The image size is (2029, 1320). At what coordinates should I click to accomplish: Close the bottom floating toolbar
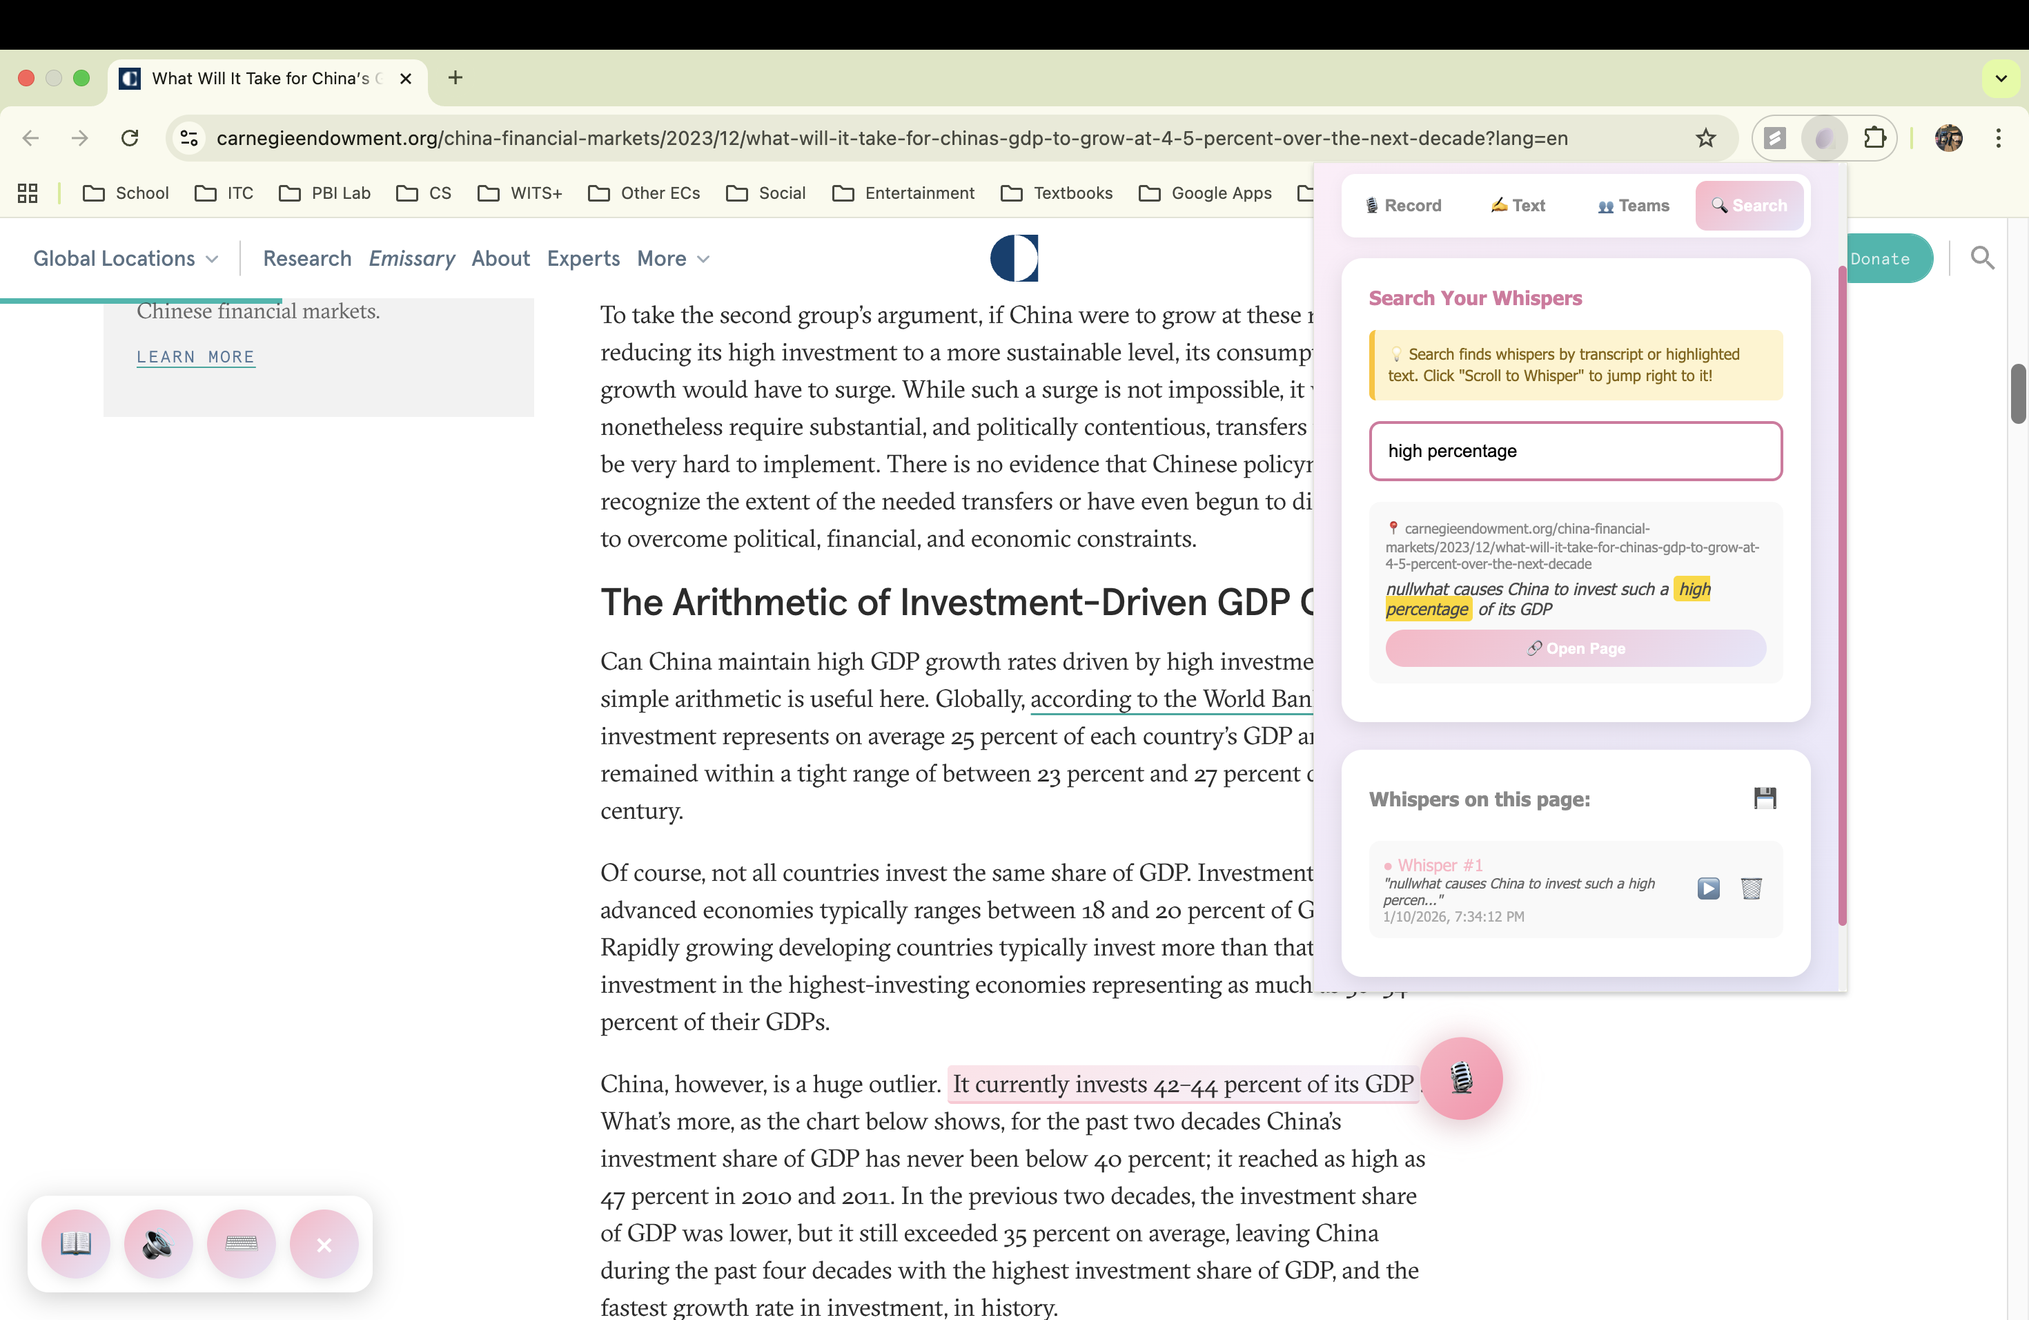click(x=324, y=1243)
